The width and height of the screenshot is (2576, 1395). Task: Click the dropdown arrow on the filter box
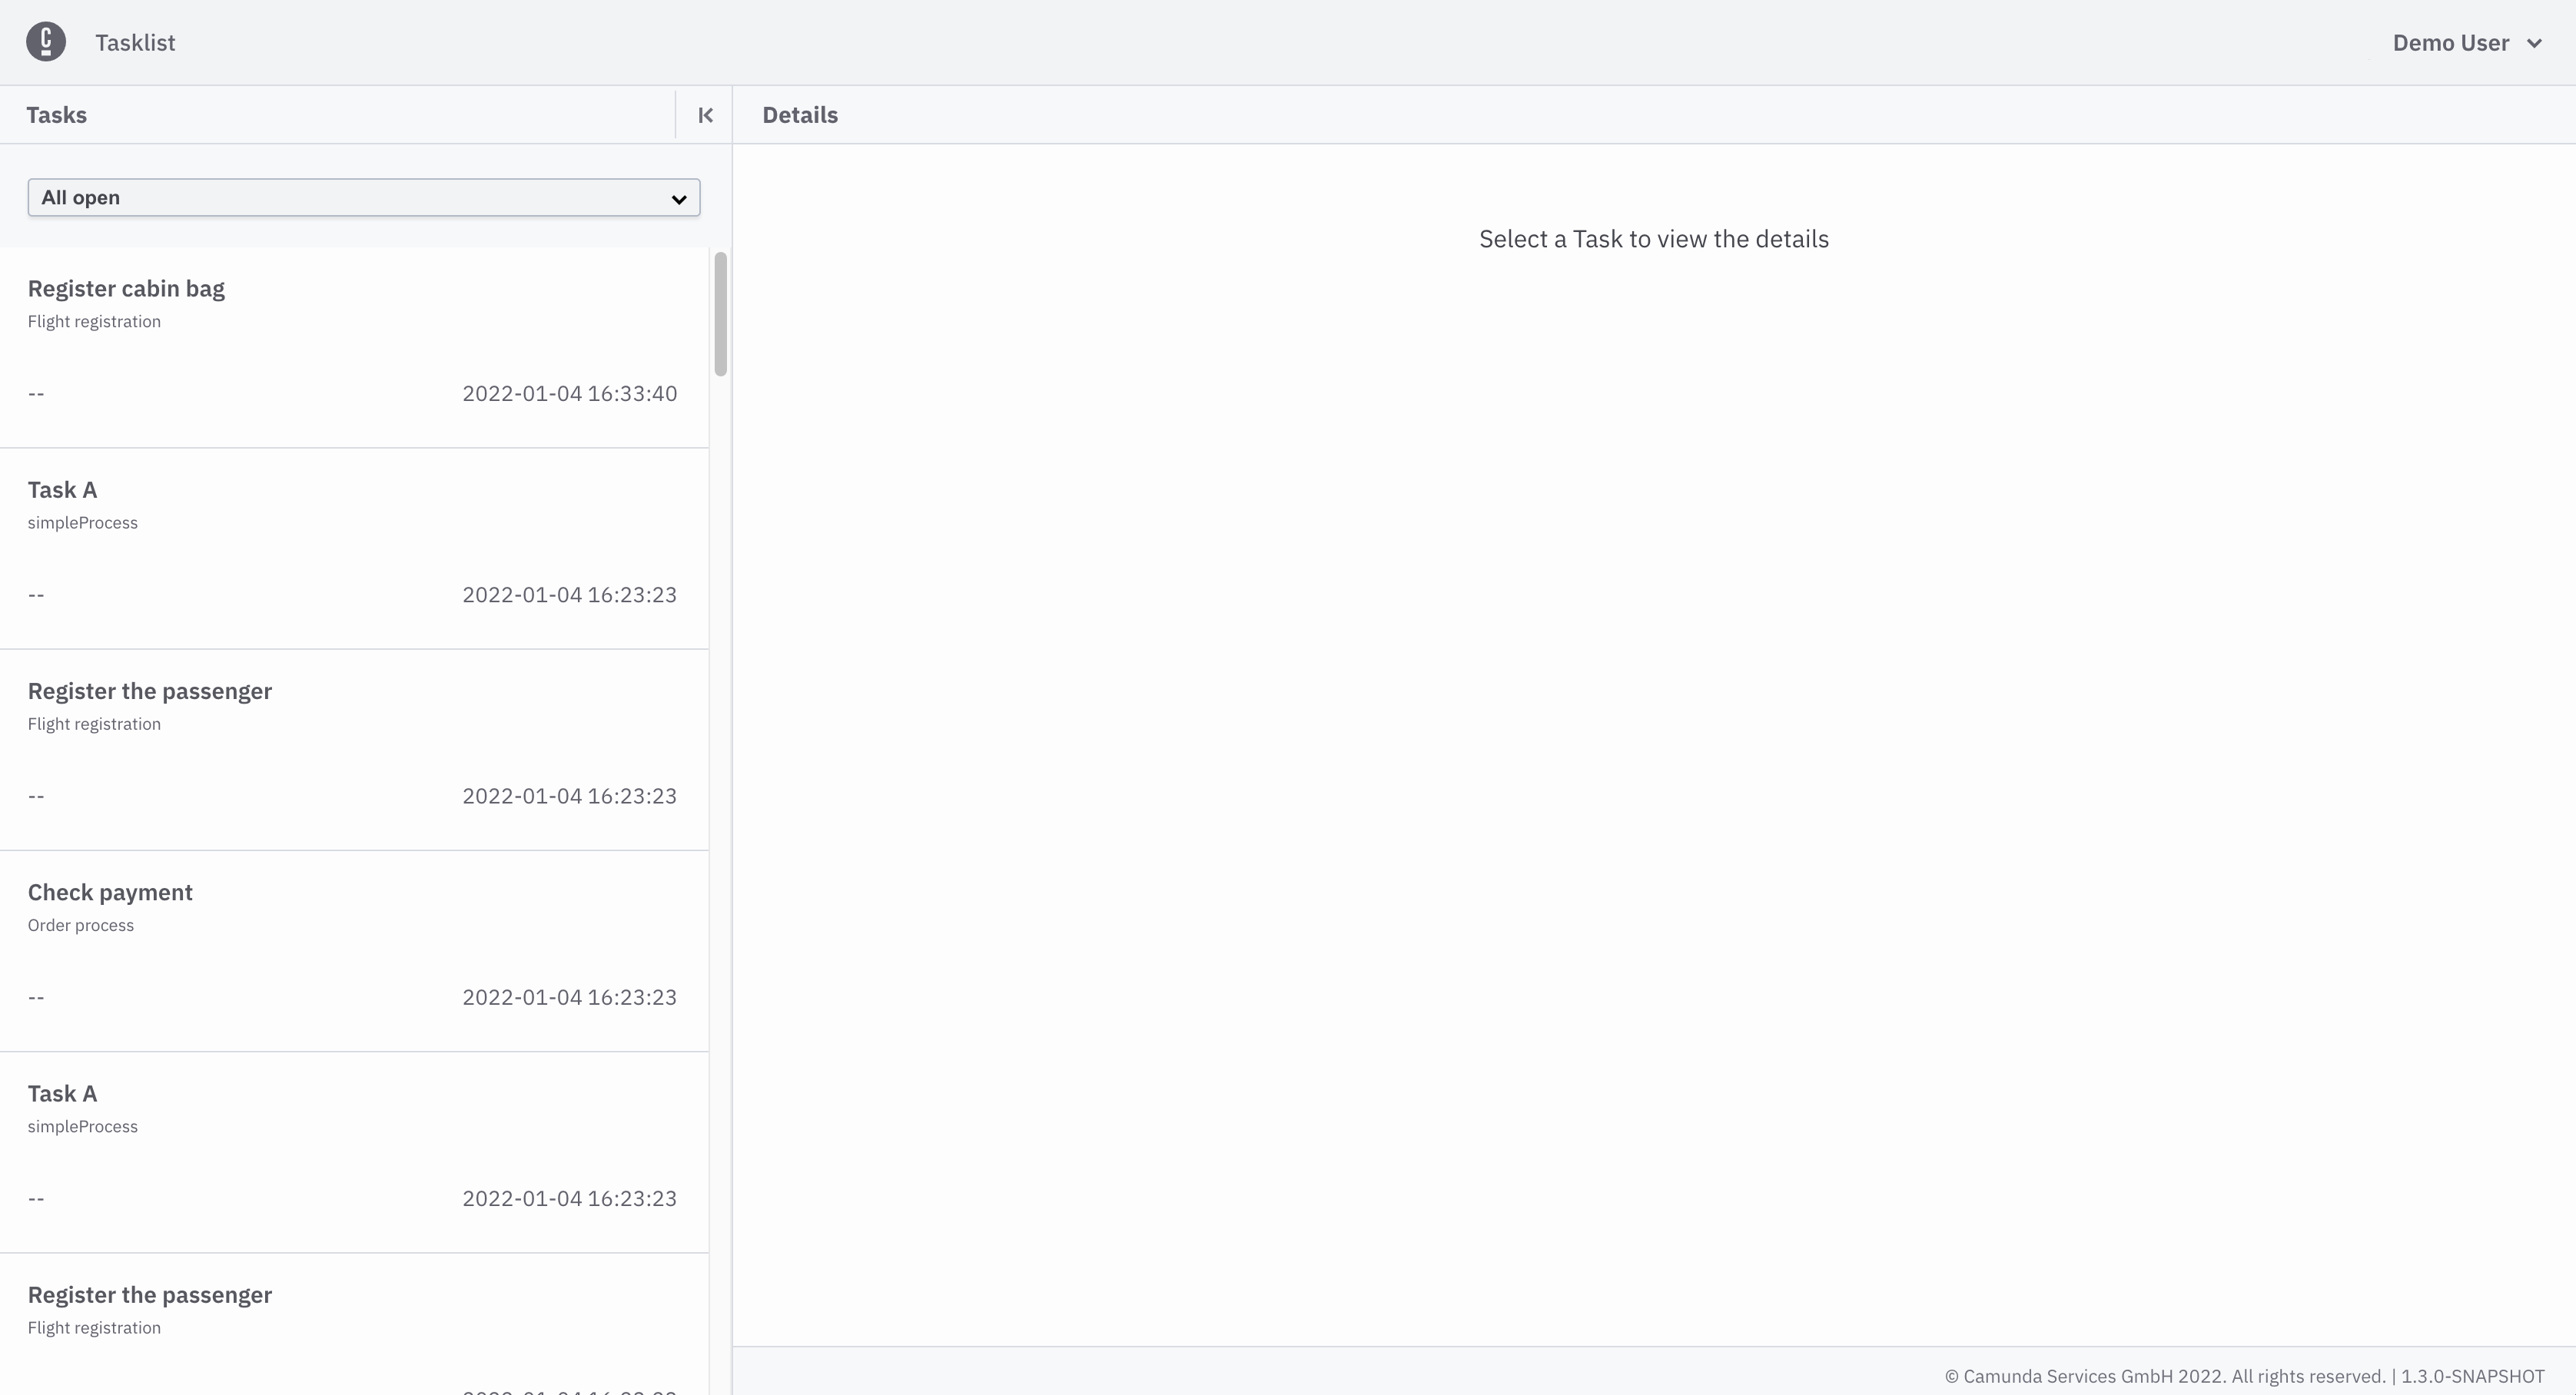[x=679, y=199]
